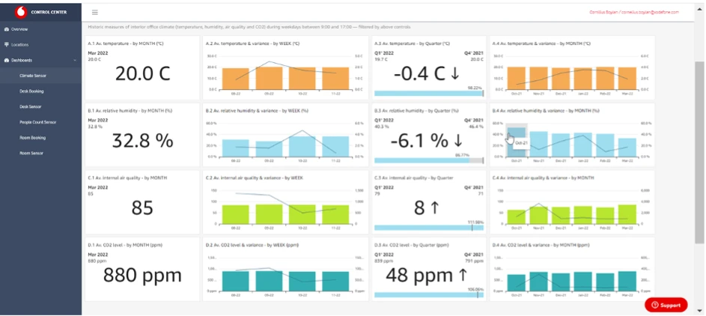Click the Oct-21 bar in humidity MONTH chart
The height and width of the screenshot is (316, 706).
tap(517, 142)
